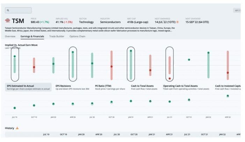This screenshot has width=245, height=142.
Task: Click red dot in last circled bar
Action: coord(170,79)
